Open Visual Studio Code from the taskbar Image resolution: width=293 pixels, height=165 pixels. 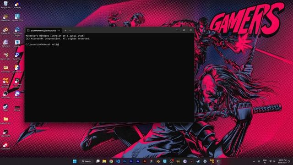click(118, 161)
